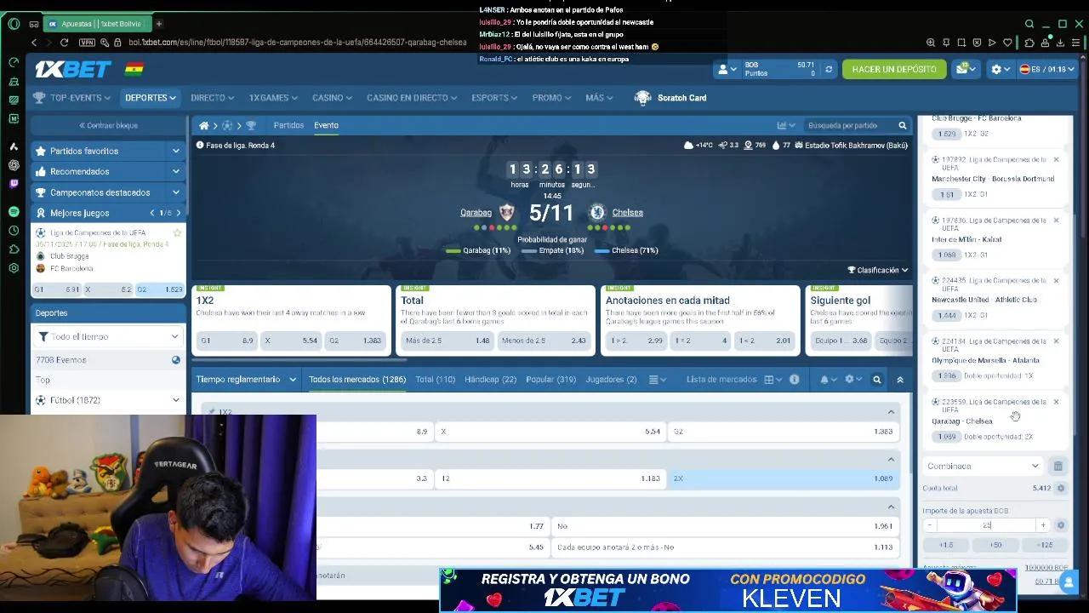Select the 2X double chance odds 1.089
Image resolution: width=1089 pixels, height=613 pixels.
[x=784, y=478]
